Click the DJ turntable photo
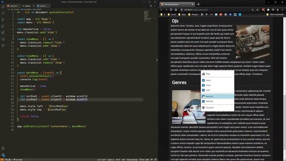This screenshot has width=286, height=161. tap(252, 42)
